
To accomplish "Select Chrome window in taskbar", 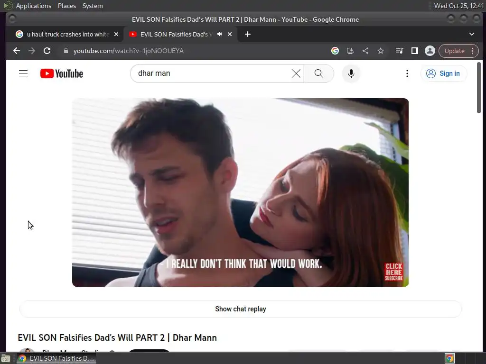I will (56, 358).
